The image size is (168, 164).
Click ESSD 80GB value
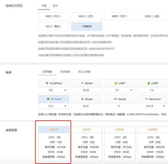pos(126,152)
